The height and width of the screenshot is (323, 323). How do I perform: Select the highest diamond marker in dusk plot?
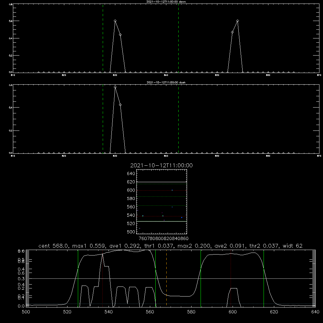click(115, 87)
